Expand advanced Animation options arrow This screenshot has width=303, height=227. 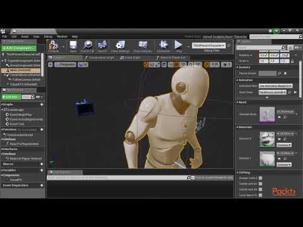click(267, 98)
